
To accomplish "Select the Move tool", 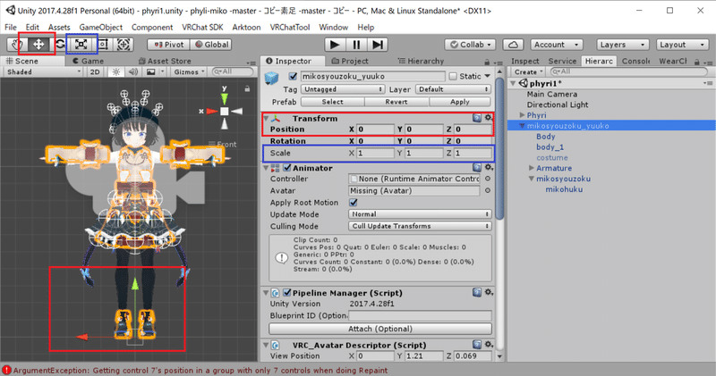I will click(38, 44).
